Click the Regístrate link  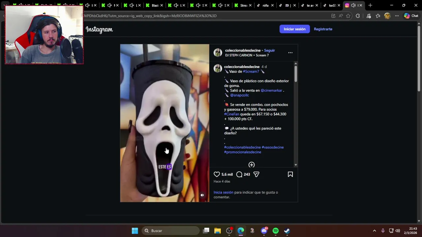[323, 29]
